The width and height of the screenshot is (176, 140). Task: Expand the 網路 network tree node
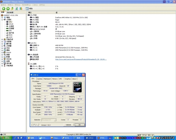click(2, 50)
